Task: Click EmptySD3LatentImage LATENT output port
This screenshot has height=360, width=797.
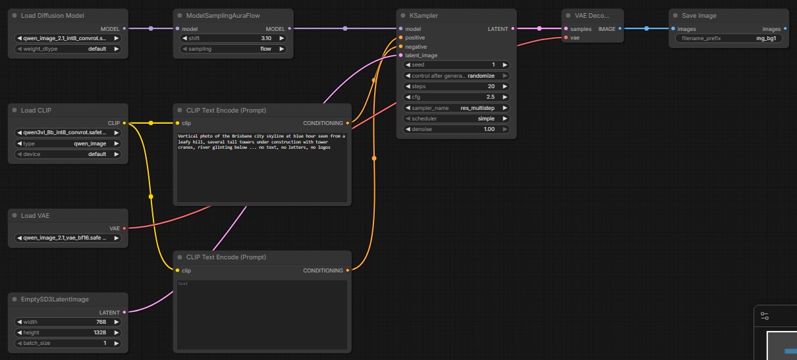Action: [124, 313]
